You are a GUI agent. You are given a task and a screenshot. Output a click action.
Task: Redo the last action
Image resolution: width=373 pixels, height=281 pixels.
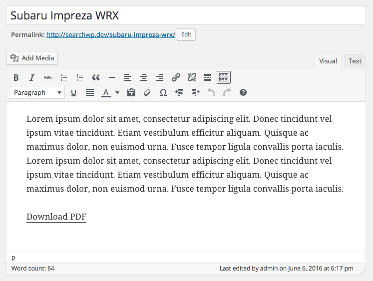pyautogui.click(x=227, y=92)
